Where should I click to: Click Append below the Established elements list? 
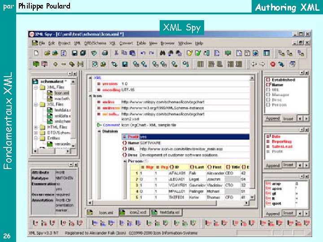coord(273,118)
